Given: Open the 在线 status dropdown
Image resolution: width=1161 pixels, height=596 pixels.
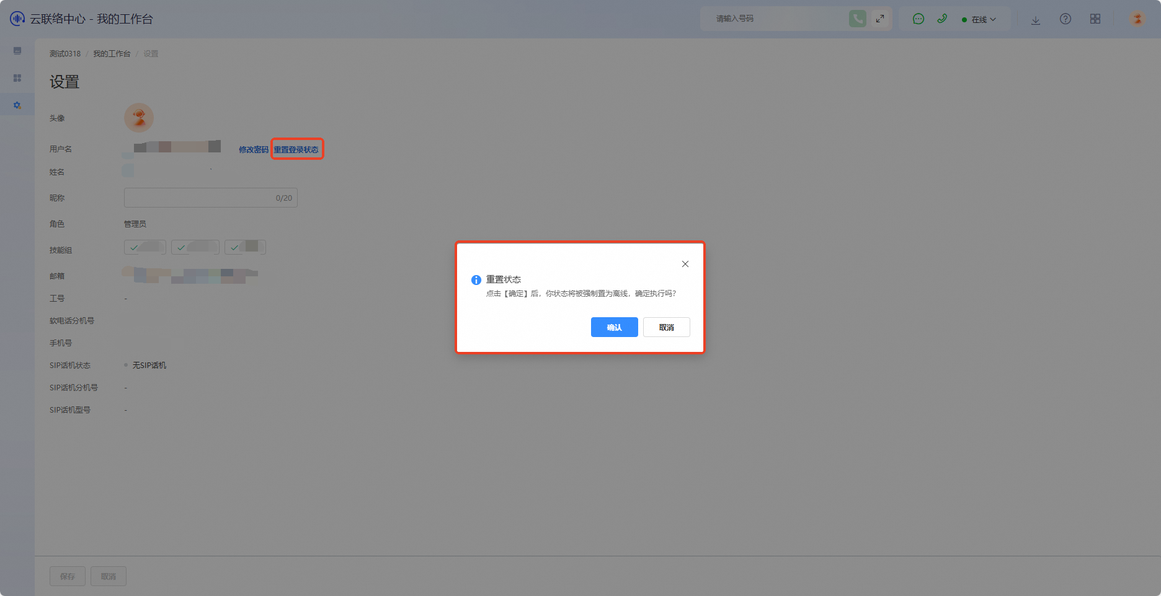Looking at the screenshot, I should click(979, 20).
